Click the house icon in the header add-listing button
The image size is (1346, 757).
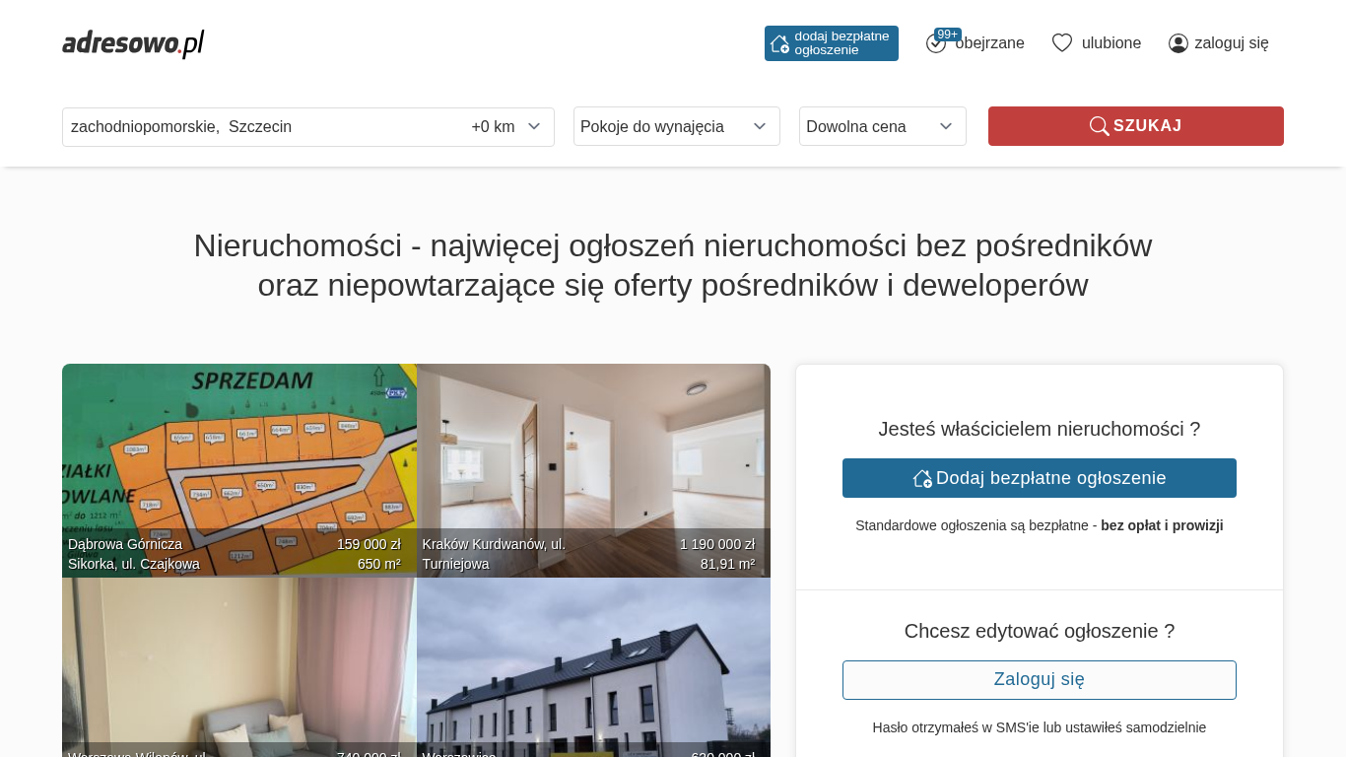(779, 43)
